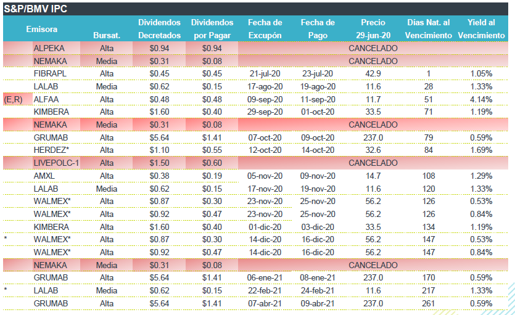Select the payment date 03-dic-20
Screen dimensions: 515x315
[318, 227]
